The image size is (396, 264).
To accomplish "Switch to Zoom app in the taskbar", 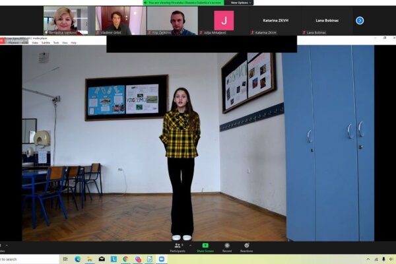I will click(x=162, y=259).
